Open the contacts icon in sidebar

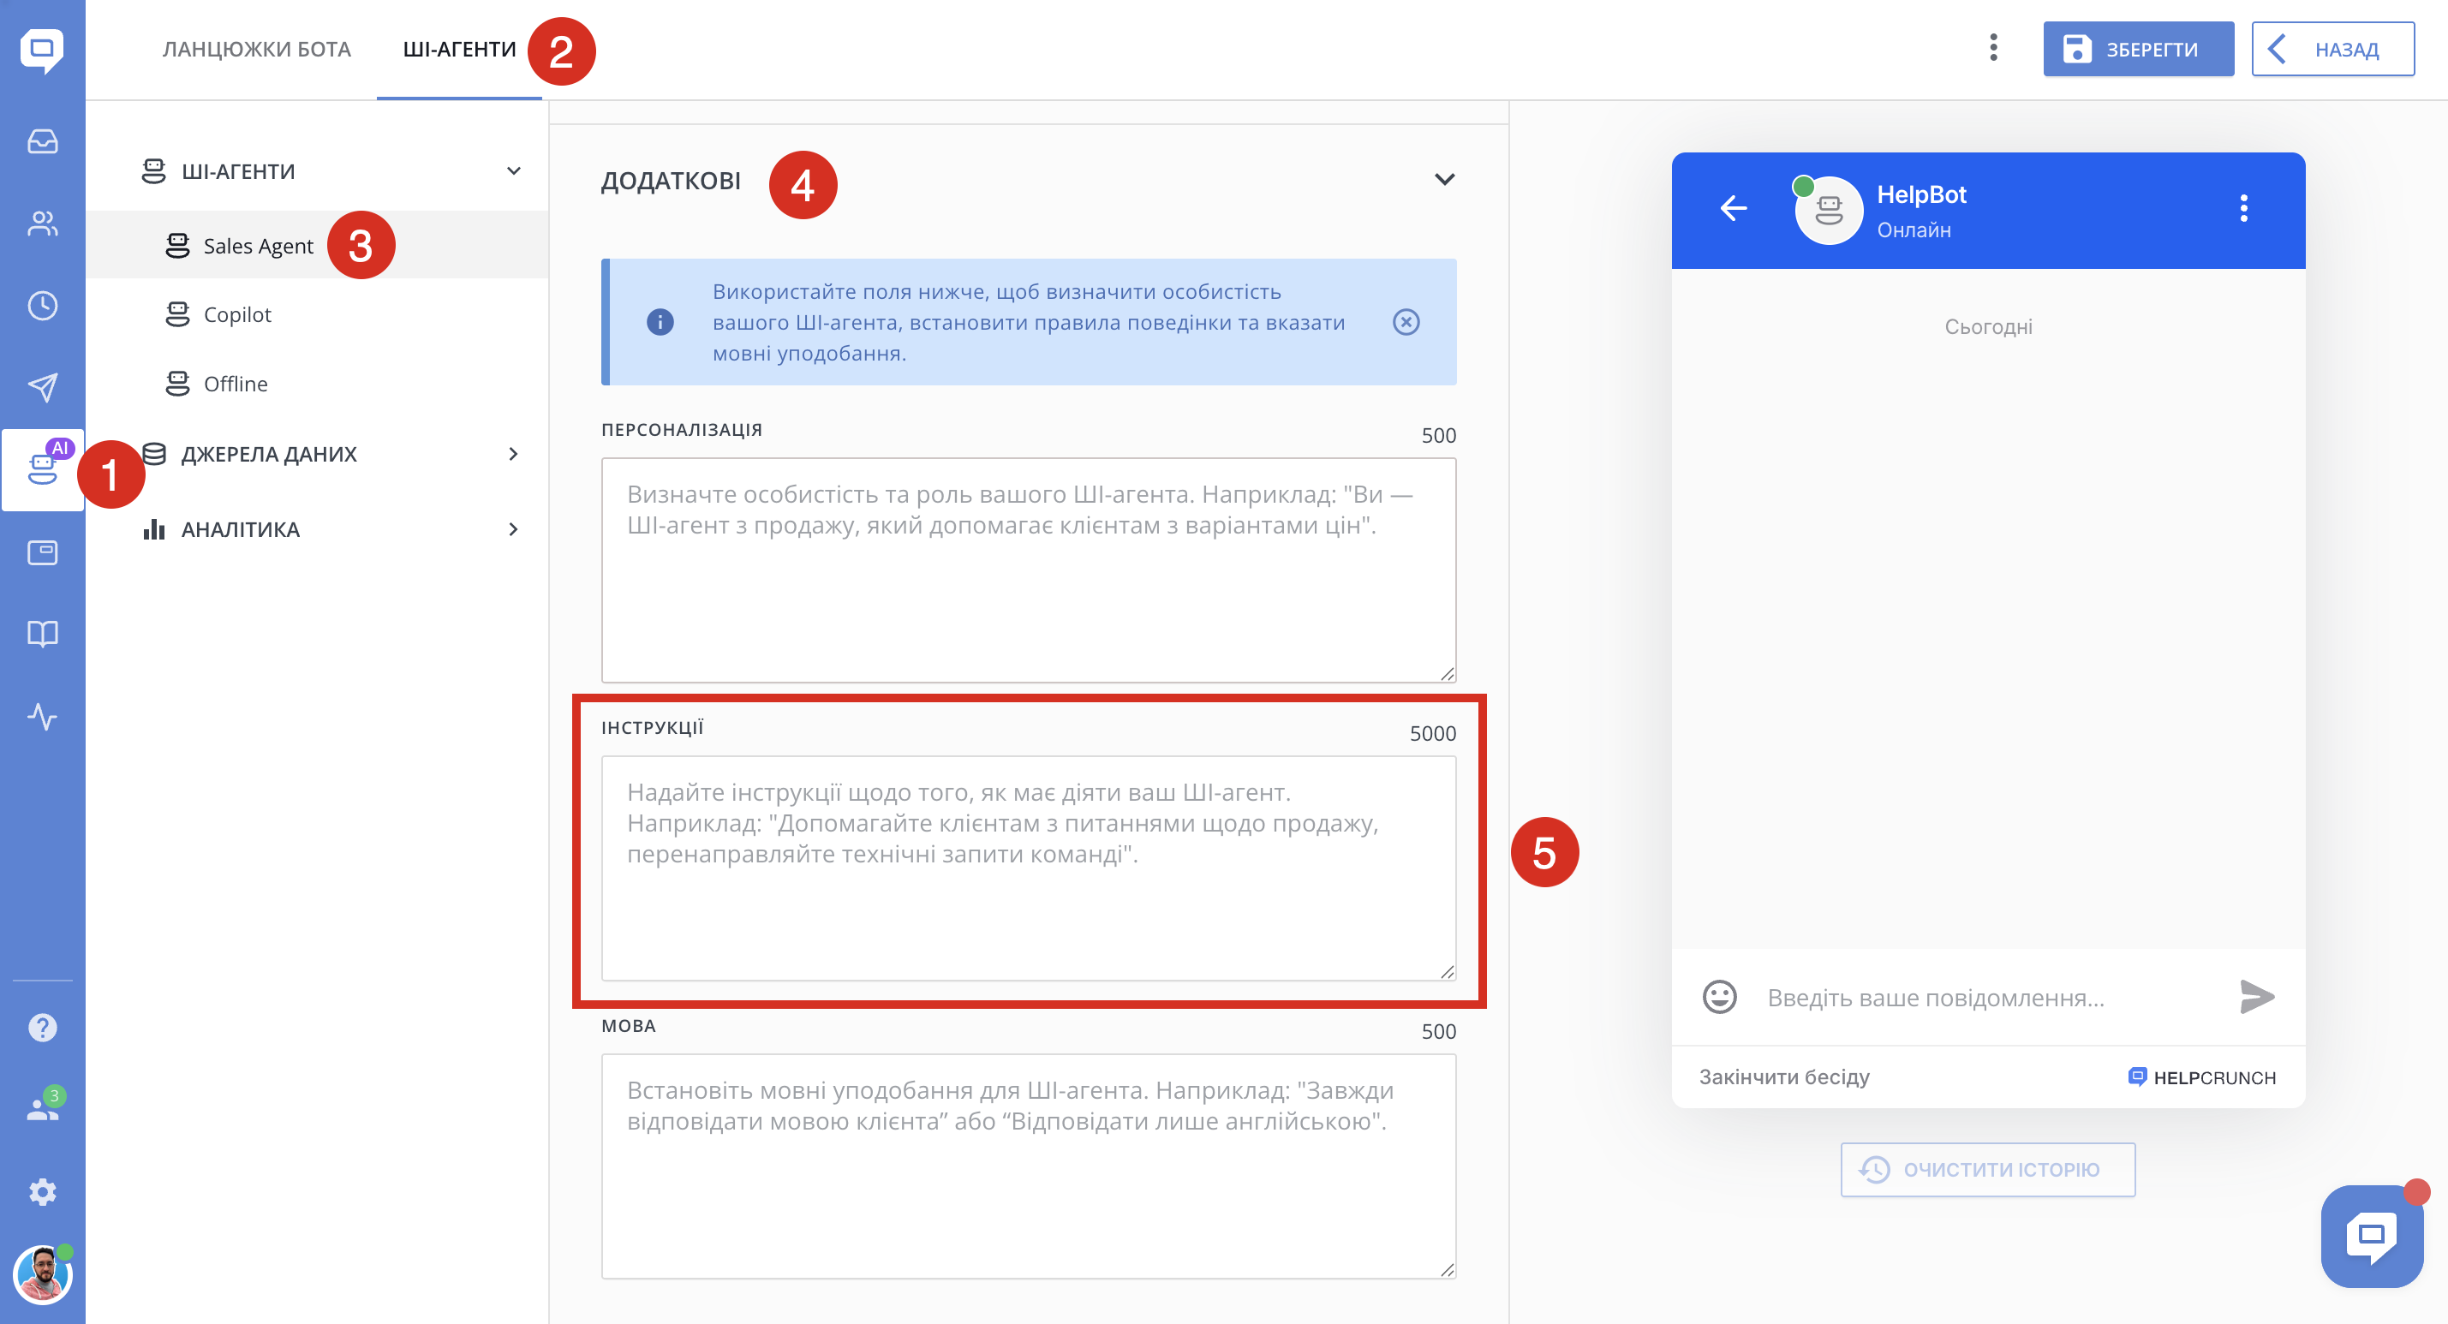point(42,224)
